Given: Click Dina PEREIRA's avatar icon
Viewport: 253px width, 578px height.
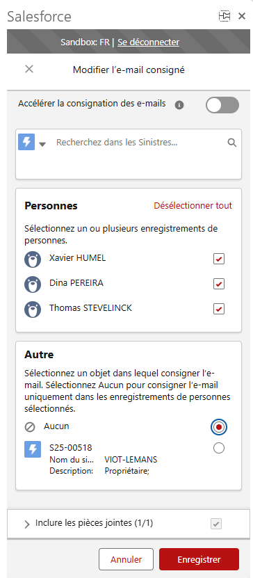Looking at the screenshot, I should pos(33,284).
